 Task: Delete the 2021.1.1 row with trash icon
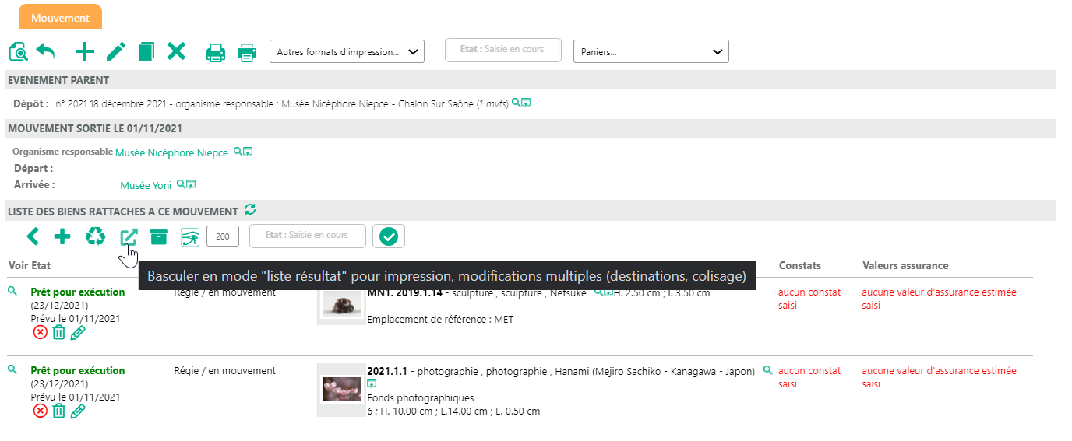59,411
